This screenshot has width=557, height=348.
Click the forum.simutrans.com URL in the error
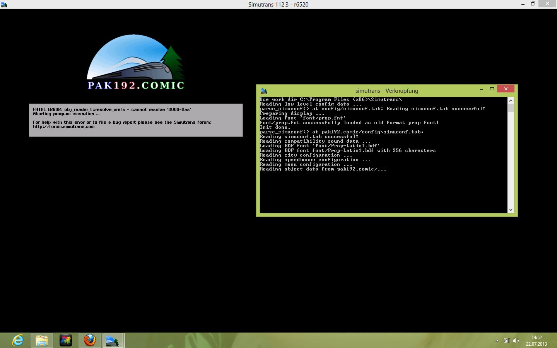[x=64, y=126]
